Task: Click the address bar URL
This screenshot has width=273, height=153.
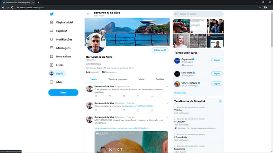Action: click(x=32, y=8)
